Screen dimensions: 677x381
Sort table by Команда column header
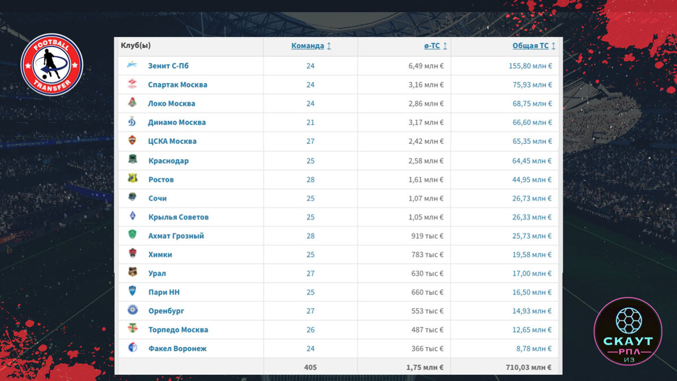pyautogui.click(x=307, y=46)
